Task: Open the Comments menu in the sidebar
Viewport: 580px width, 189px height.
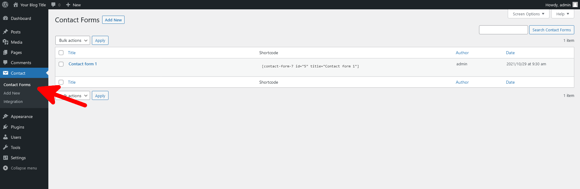Action: (x=24, y=63)
